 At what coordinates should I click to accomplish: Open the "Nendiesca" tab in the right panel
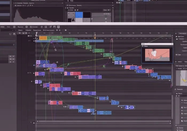182,33
